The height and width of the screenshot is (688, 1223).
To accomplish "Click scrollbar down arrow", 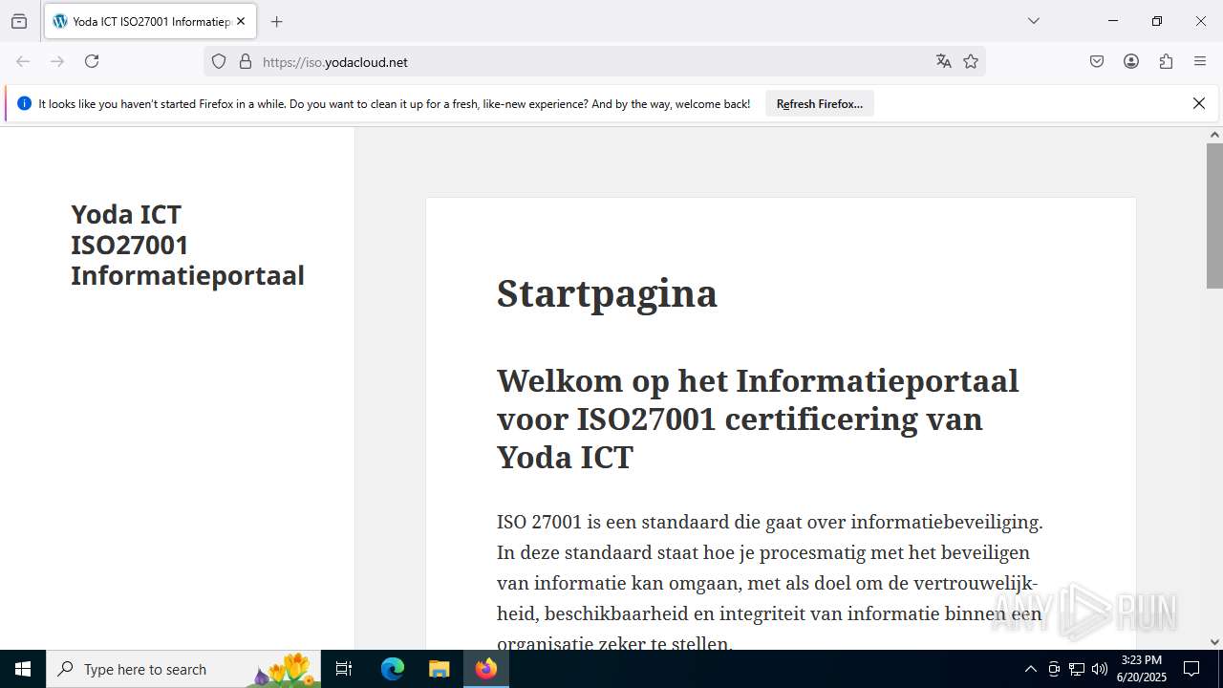I will pyautogui.click(x=1214, y=642).
